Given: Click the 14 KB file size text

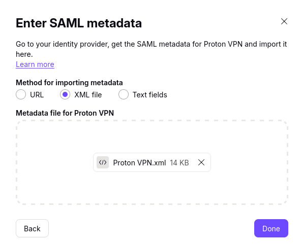Looking at the screenshot, I should [x=179, y=163].
